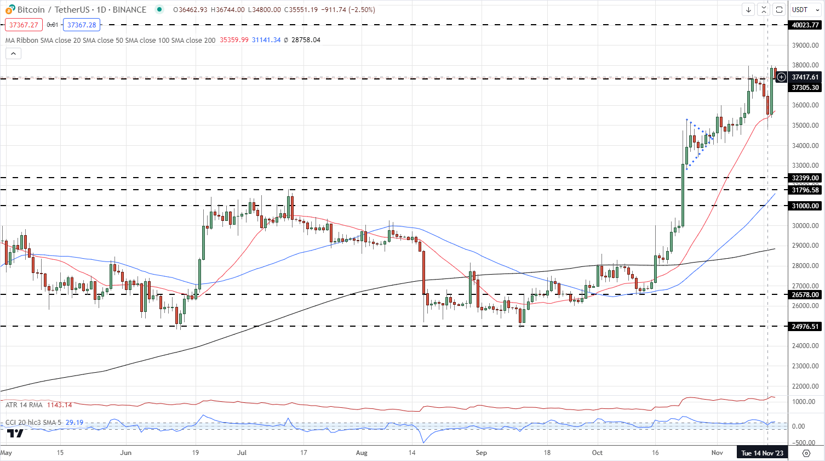The height and width of the screenshot is (461, 825).
Task: Collapse the indicator legend with the chevron
Action: pyautogui.click(x=13, y=53)
